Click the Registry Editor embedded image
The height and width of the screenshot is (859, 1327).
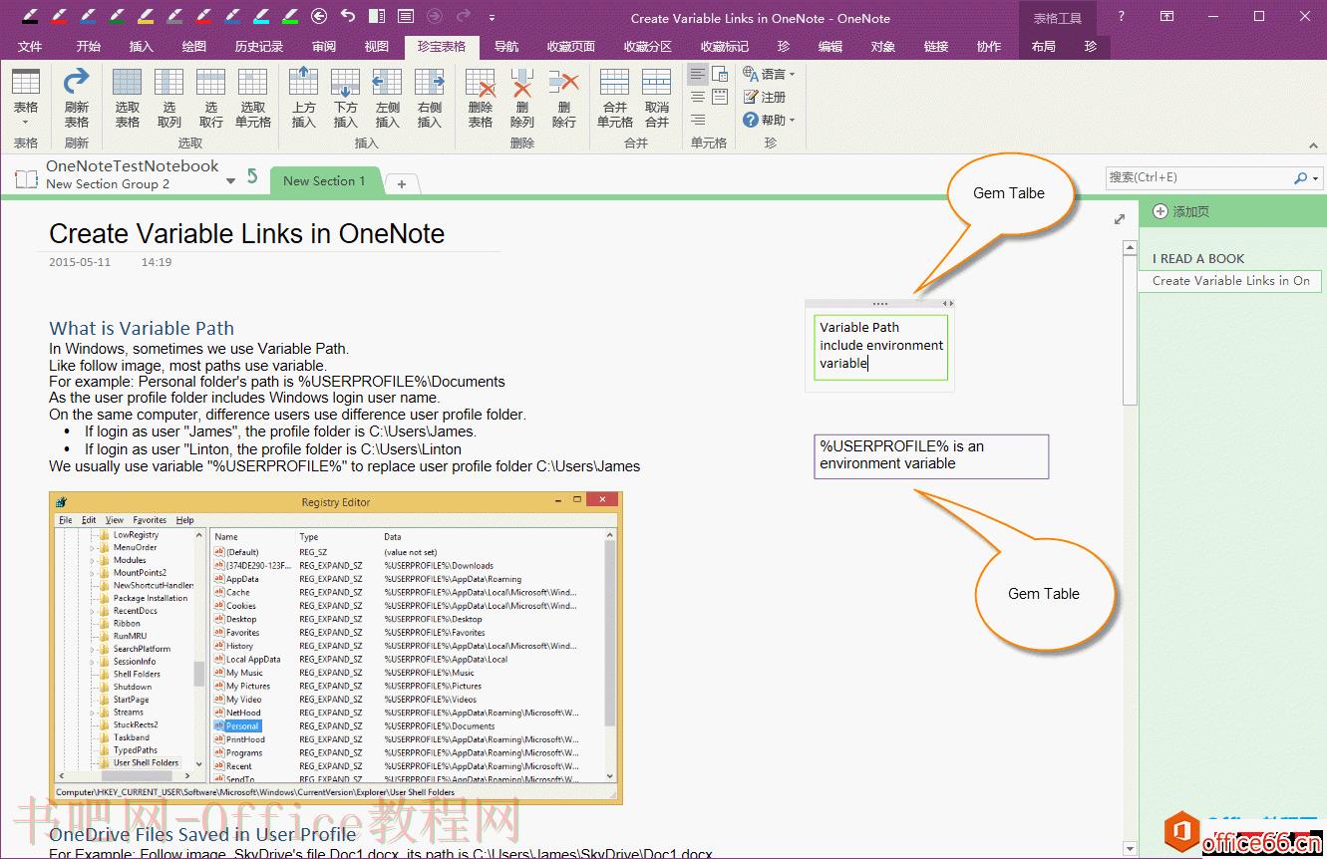click(336, 648)
